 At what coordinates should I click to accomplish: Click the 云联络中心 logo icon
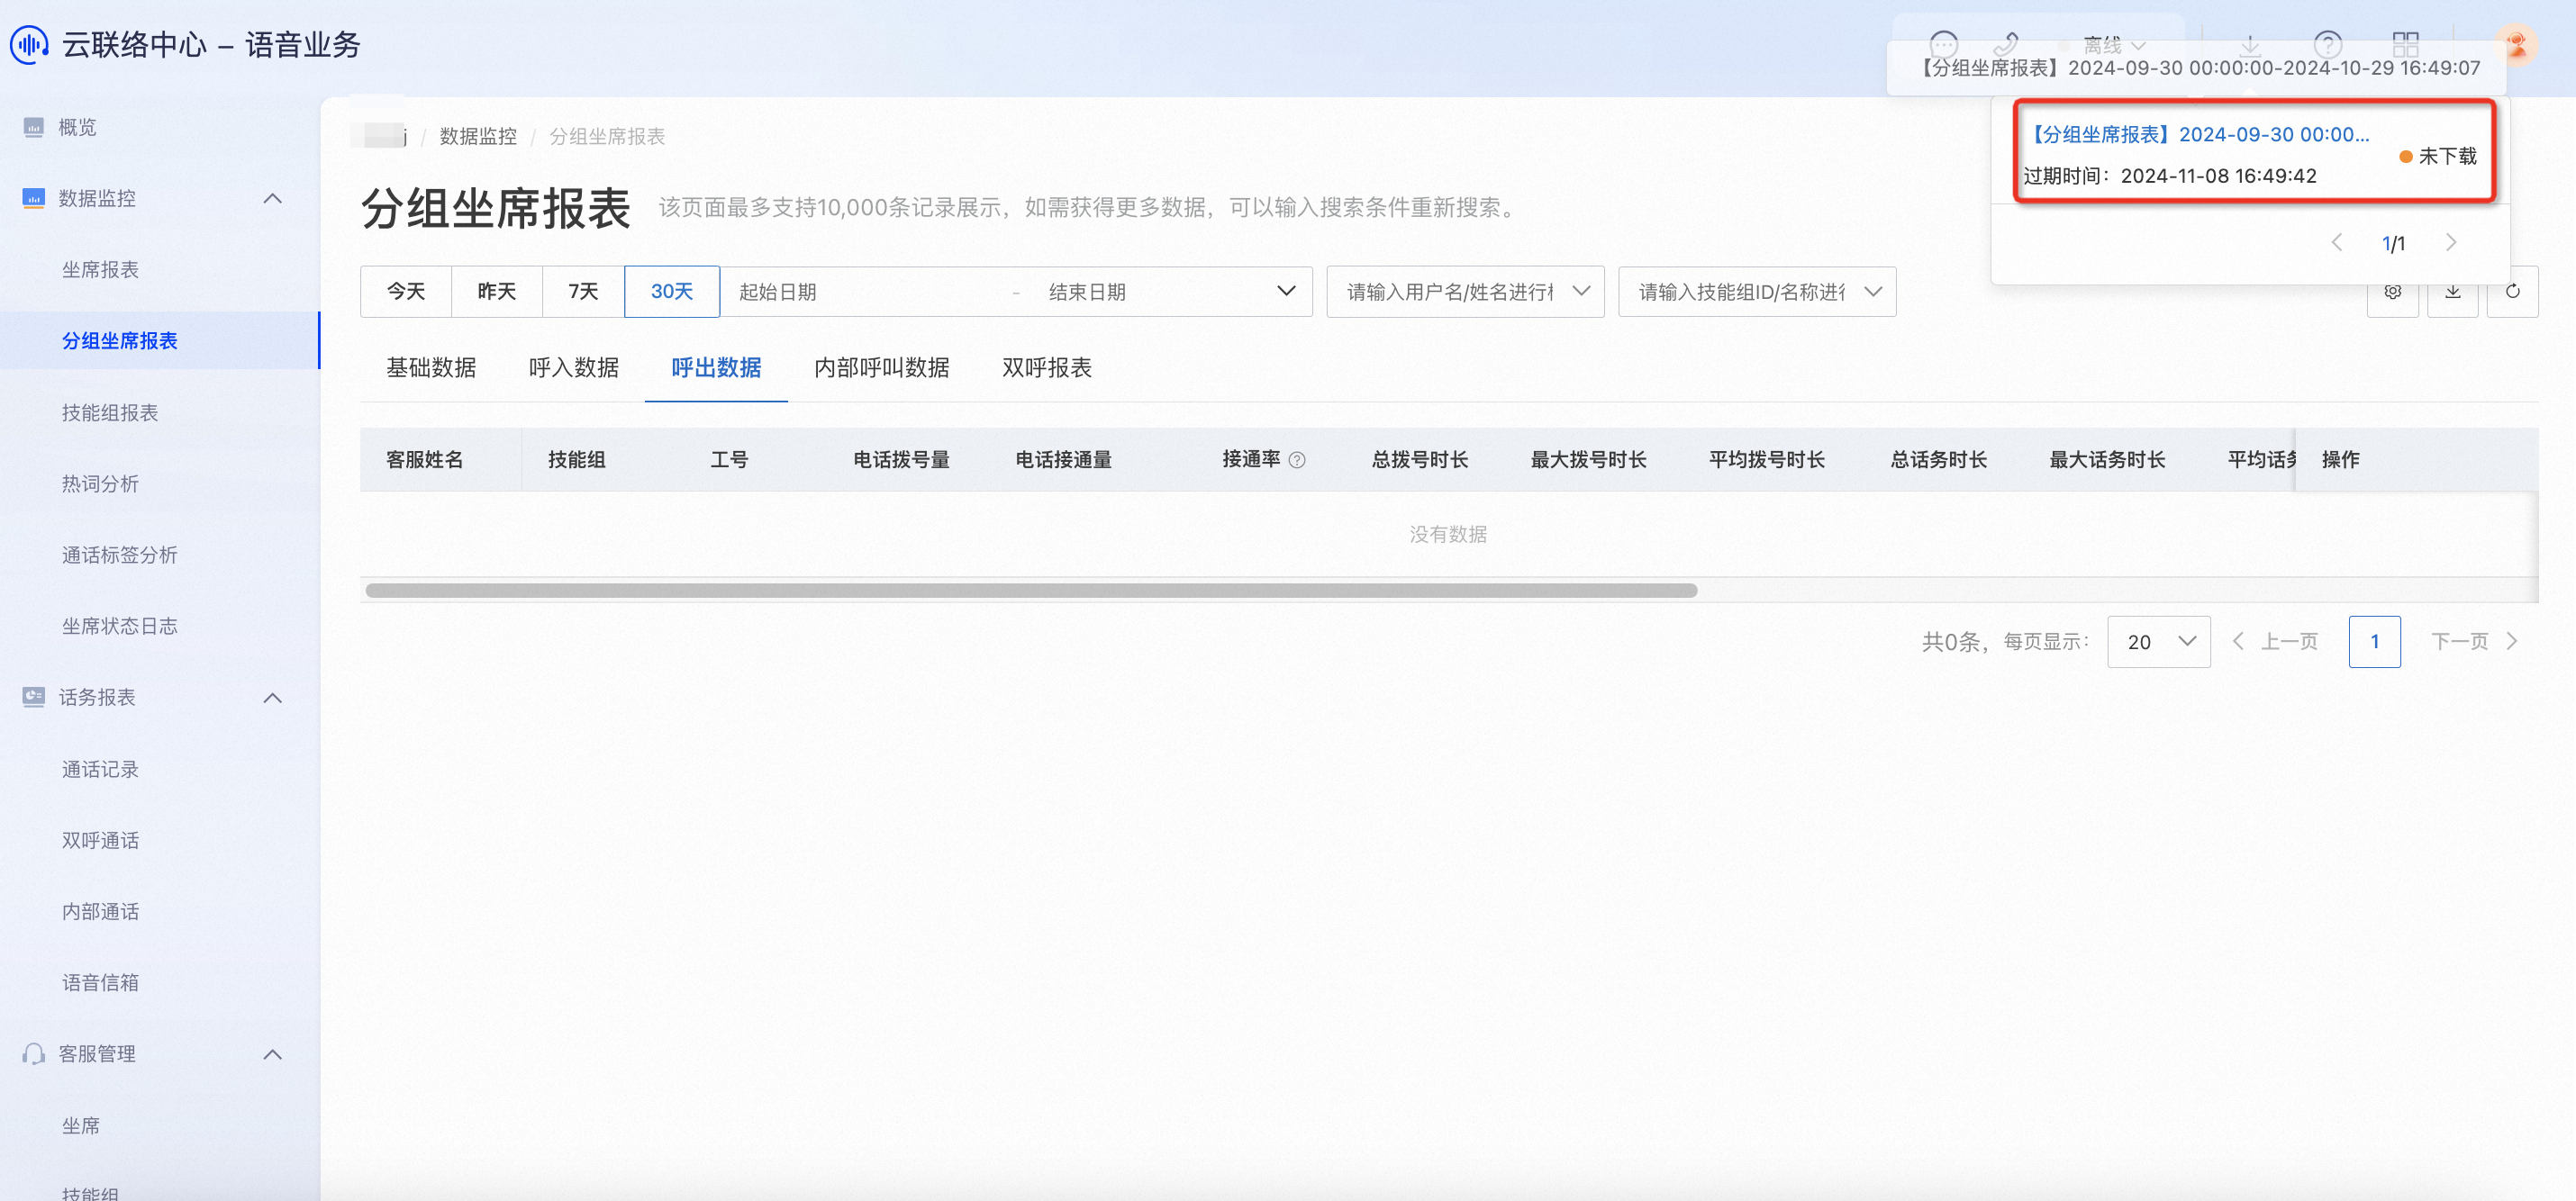[x=29, y=45]
